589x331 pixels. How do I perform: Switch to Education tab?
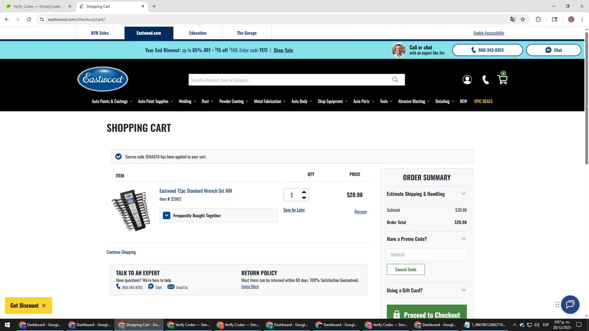pyautogui.click(x=198, y=33)
